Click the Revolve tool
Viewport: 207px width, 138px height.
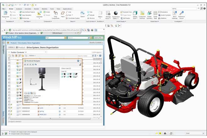point(91,18)
